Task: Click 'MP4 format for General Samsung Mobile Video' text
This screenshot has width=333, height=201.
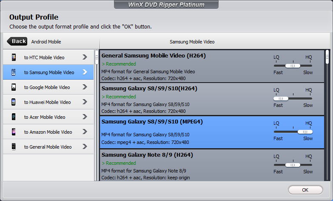Action: (148, 72)
